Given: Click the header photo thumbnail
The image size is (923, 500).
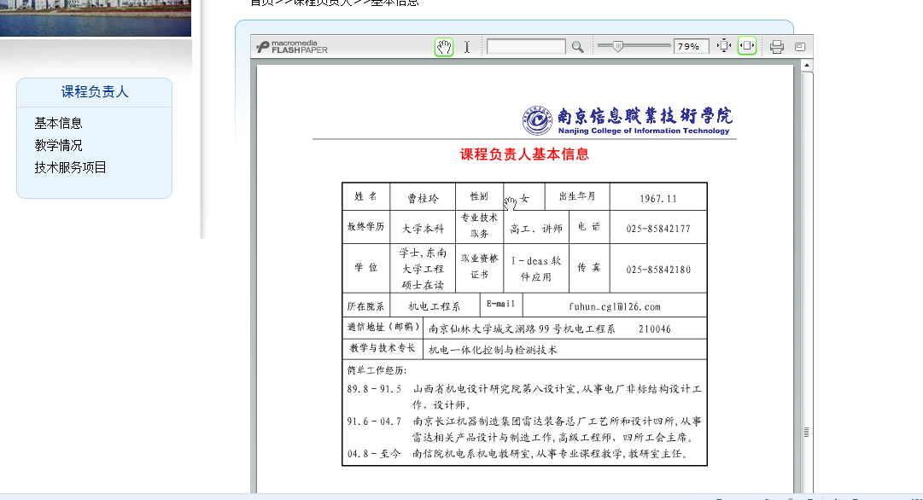Looking at the screenshot, I should [x=96, y=18].
